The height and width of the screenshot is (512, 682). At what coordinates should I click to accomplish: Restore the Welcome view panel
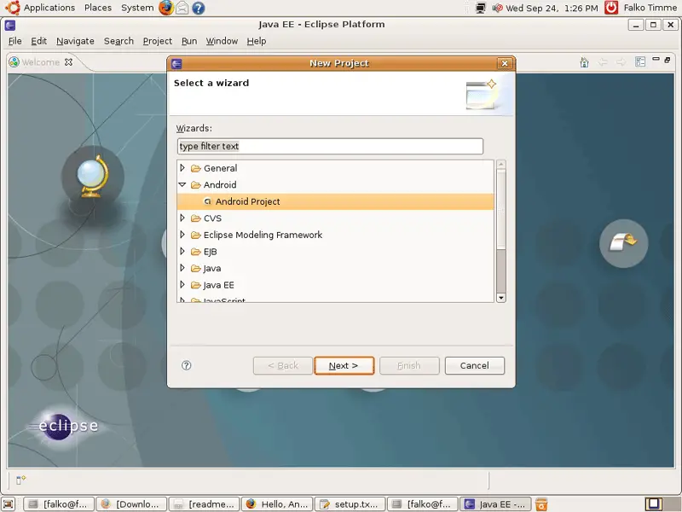point(668,60)
